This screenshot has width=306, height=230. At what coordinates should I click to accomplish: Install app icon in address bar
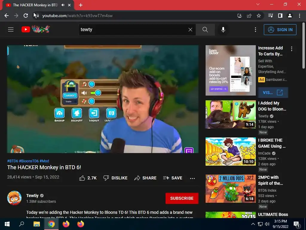[x=239, y=16]
